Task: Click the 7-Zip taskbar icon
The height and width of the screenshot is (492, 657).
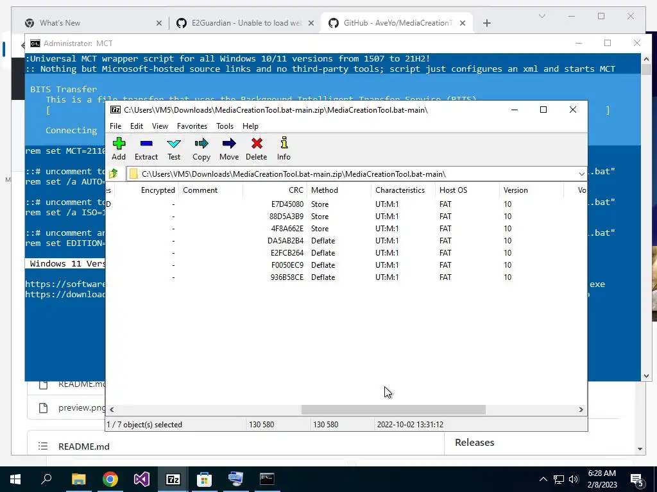Action: [173, 479]
